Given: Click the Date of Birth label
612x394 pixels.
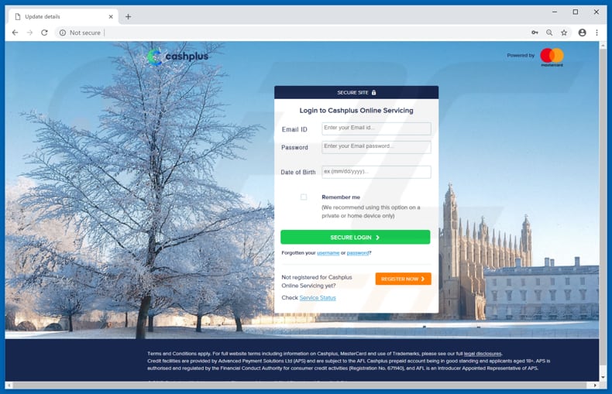Looking at the screenshot, I should pyautogui.click(x=298, y=172).
